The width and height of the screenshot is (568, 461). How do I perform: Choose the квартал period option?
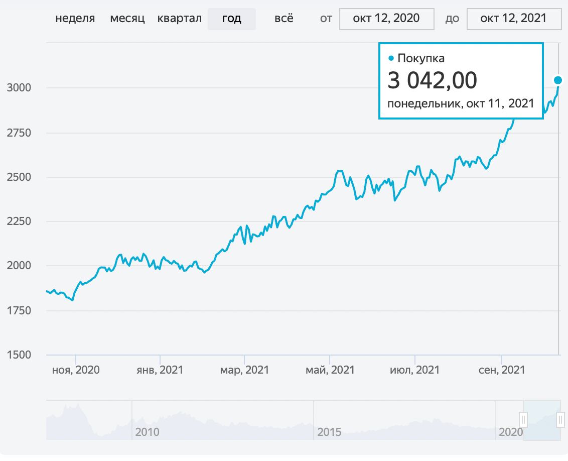[179, 19]
